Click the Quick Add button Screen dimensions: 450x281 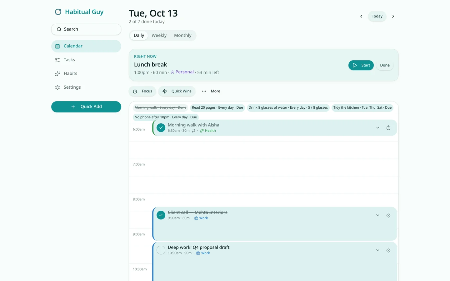tap(86, 107)
